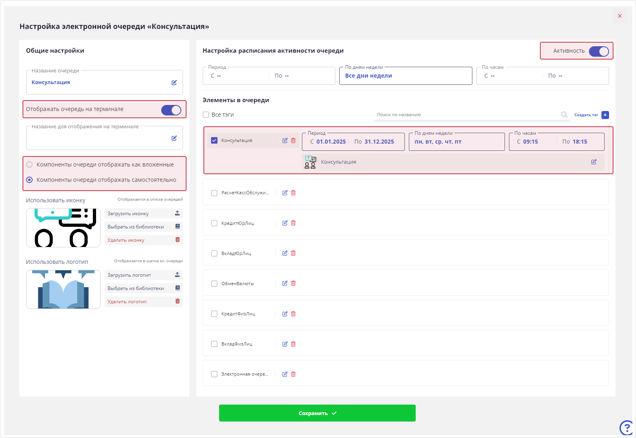Edit the Консультация component row
The image size is (636, 438).
point(593,162)
